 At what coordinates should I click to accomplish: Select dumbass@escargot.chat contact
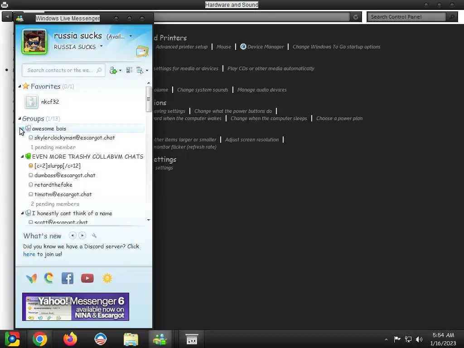pyautogui.click(x=65, y=175)
